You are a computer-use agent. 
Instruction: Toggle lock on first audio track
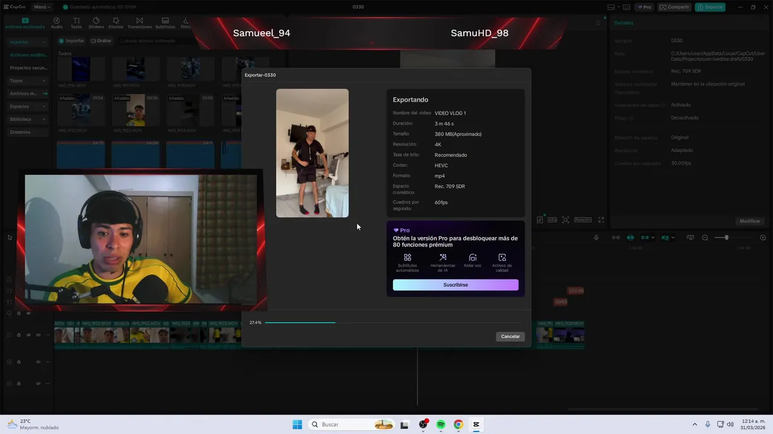pos(19,362)
